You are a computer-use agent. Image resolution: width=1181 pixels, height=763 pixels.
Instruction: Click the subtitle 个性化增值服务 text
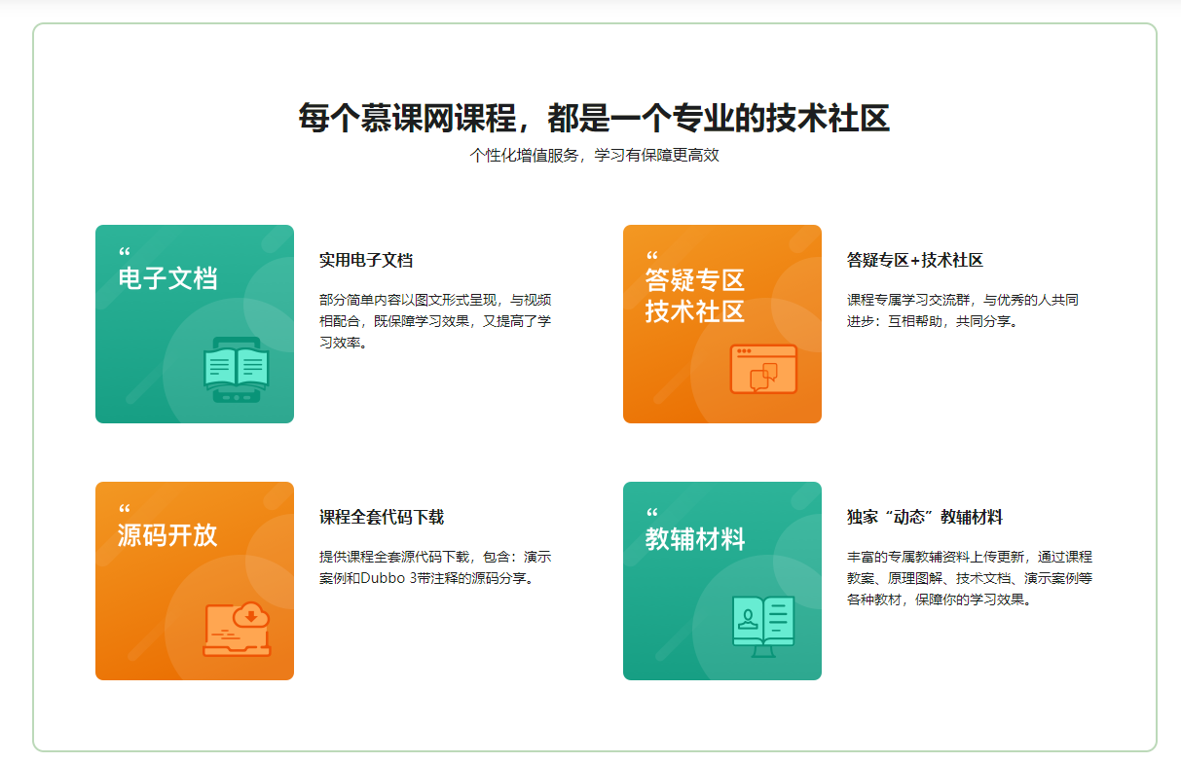pyautogui.click(x=594, y=155)
